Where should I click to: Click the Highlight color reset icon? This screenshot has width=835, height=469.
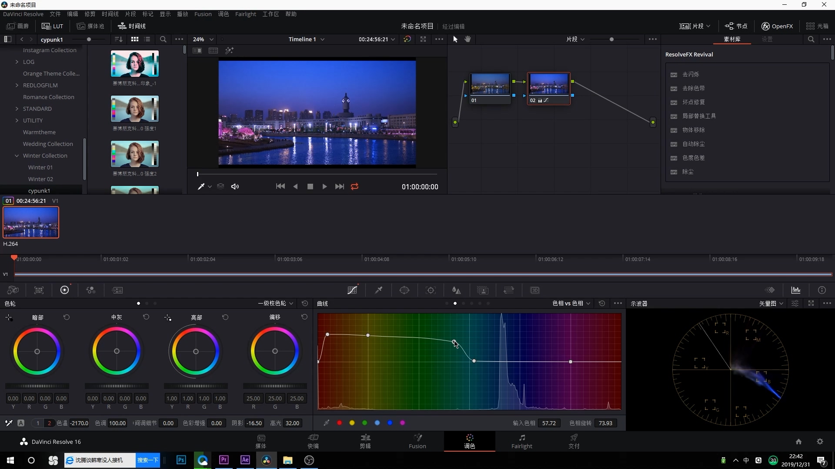pyautogui.click(x=225, y=317)
